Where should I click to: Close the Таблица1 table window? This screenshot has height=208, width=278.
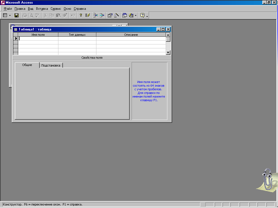[x=168, y=29]
